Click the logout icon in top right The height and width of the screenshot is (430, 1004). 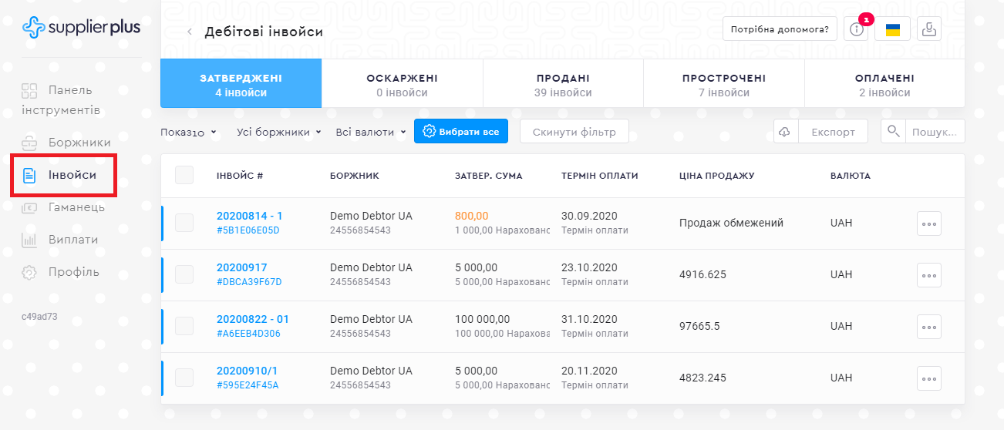930,29
